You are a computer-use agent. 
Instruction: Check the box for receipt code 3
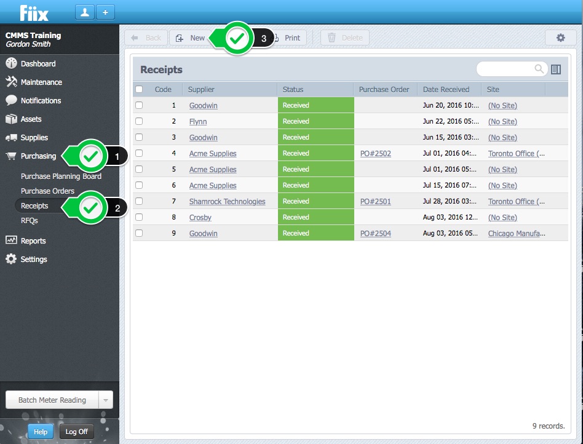pyautogui.click(x=139, y=137)
